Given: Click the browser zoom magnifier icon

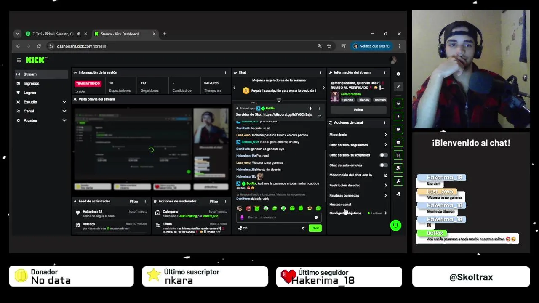Looking at the screenshot, I should click(320, 46).
